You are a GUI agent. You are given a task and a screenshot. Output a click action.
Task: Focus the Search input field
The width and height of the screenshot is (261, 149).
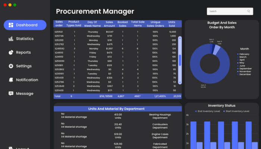[x=226, y=12]
